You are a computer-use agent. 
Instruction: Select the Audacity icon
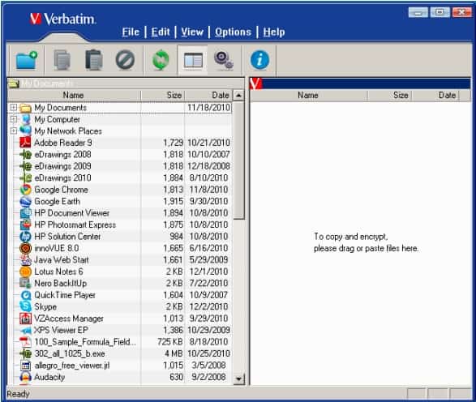point(25,377)
